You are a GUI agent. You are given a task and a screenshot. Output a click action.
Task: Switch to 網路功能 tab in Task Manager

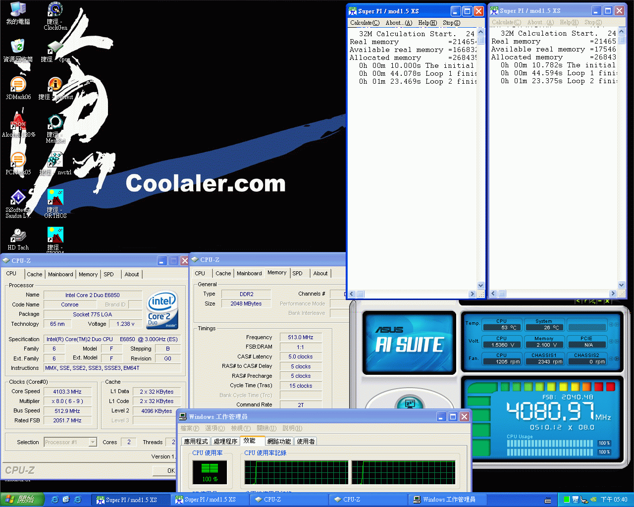[x=279, y=441]
